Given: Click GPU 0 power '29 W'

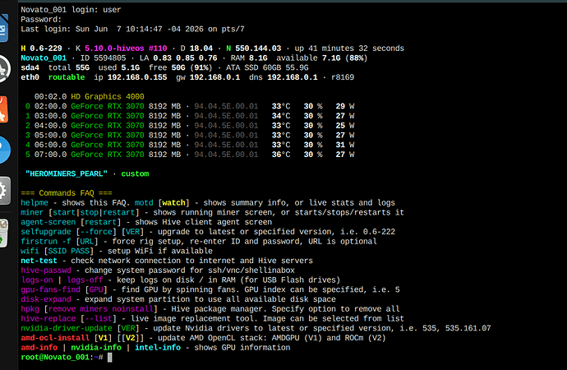Looking at the screenshot, I should click(x=345, y=106).
